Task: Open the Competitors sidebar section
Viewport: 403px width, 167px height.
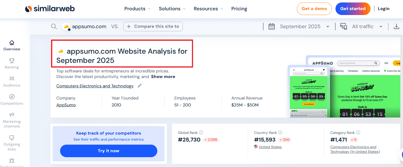Action: (x=12, y=100)
